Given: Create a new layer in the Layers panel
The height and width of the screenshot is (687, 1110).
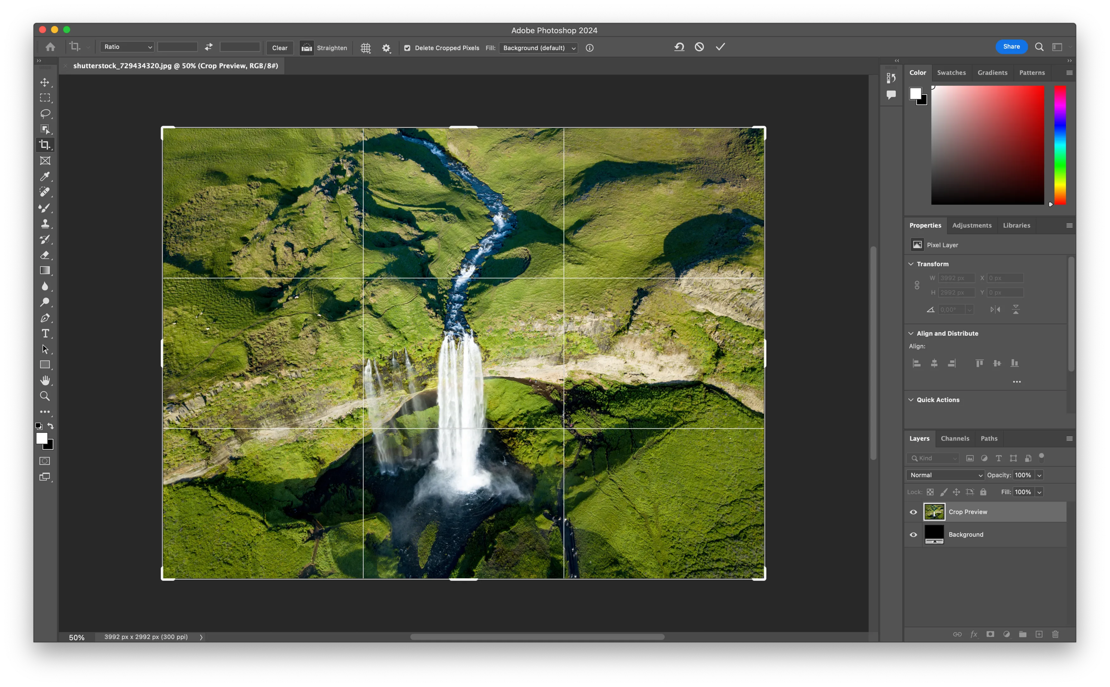Looking at the screenshot, I should pyautogui.click(x=1039, y=634).
